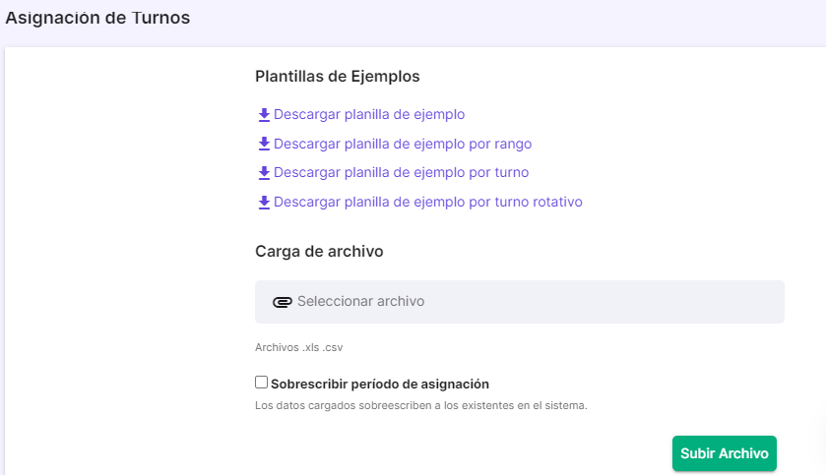
Task: Enable the 'Sobrescribir período de asignación' checkbox
Action: pos(261,383)
